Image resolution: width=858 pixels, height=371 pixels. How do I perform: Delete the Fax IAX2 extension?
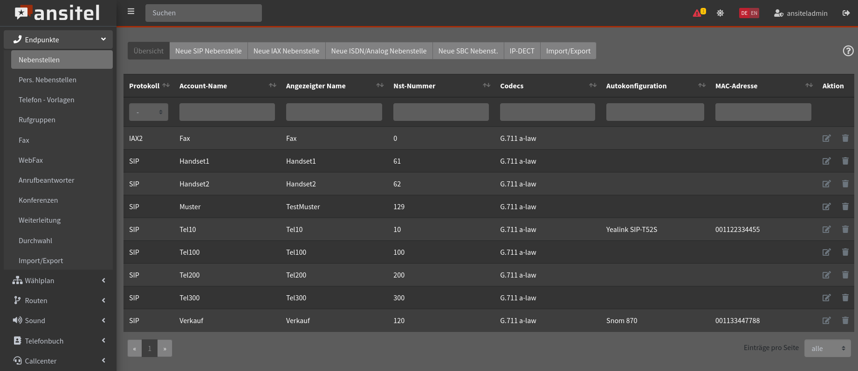pyautogui.click(x=845, y=139)
